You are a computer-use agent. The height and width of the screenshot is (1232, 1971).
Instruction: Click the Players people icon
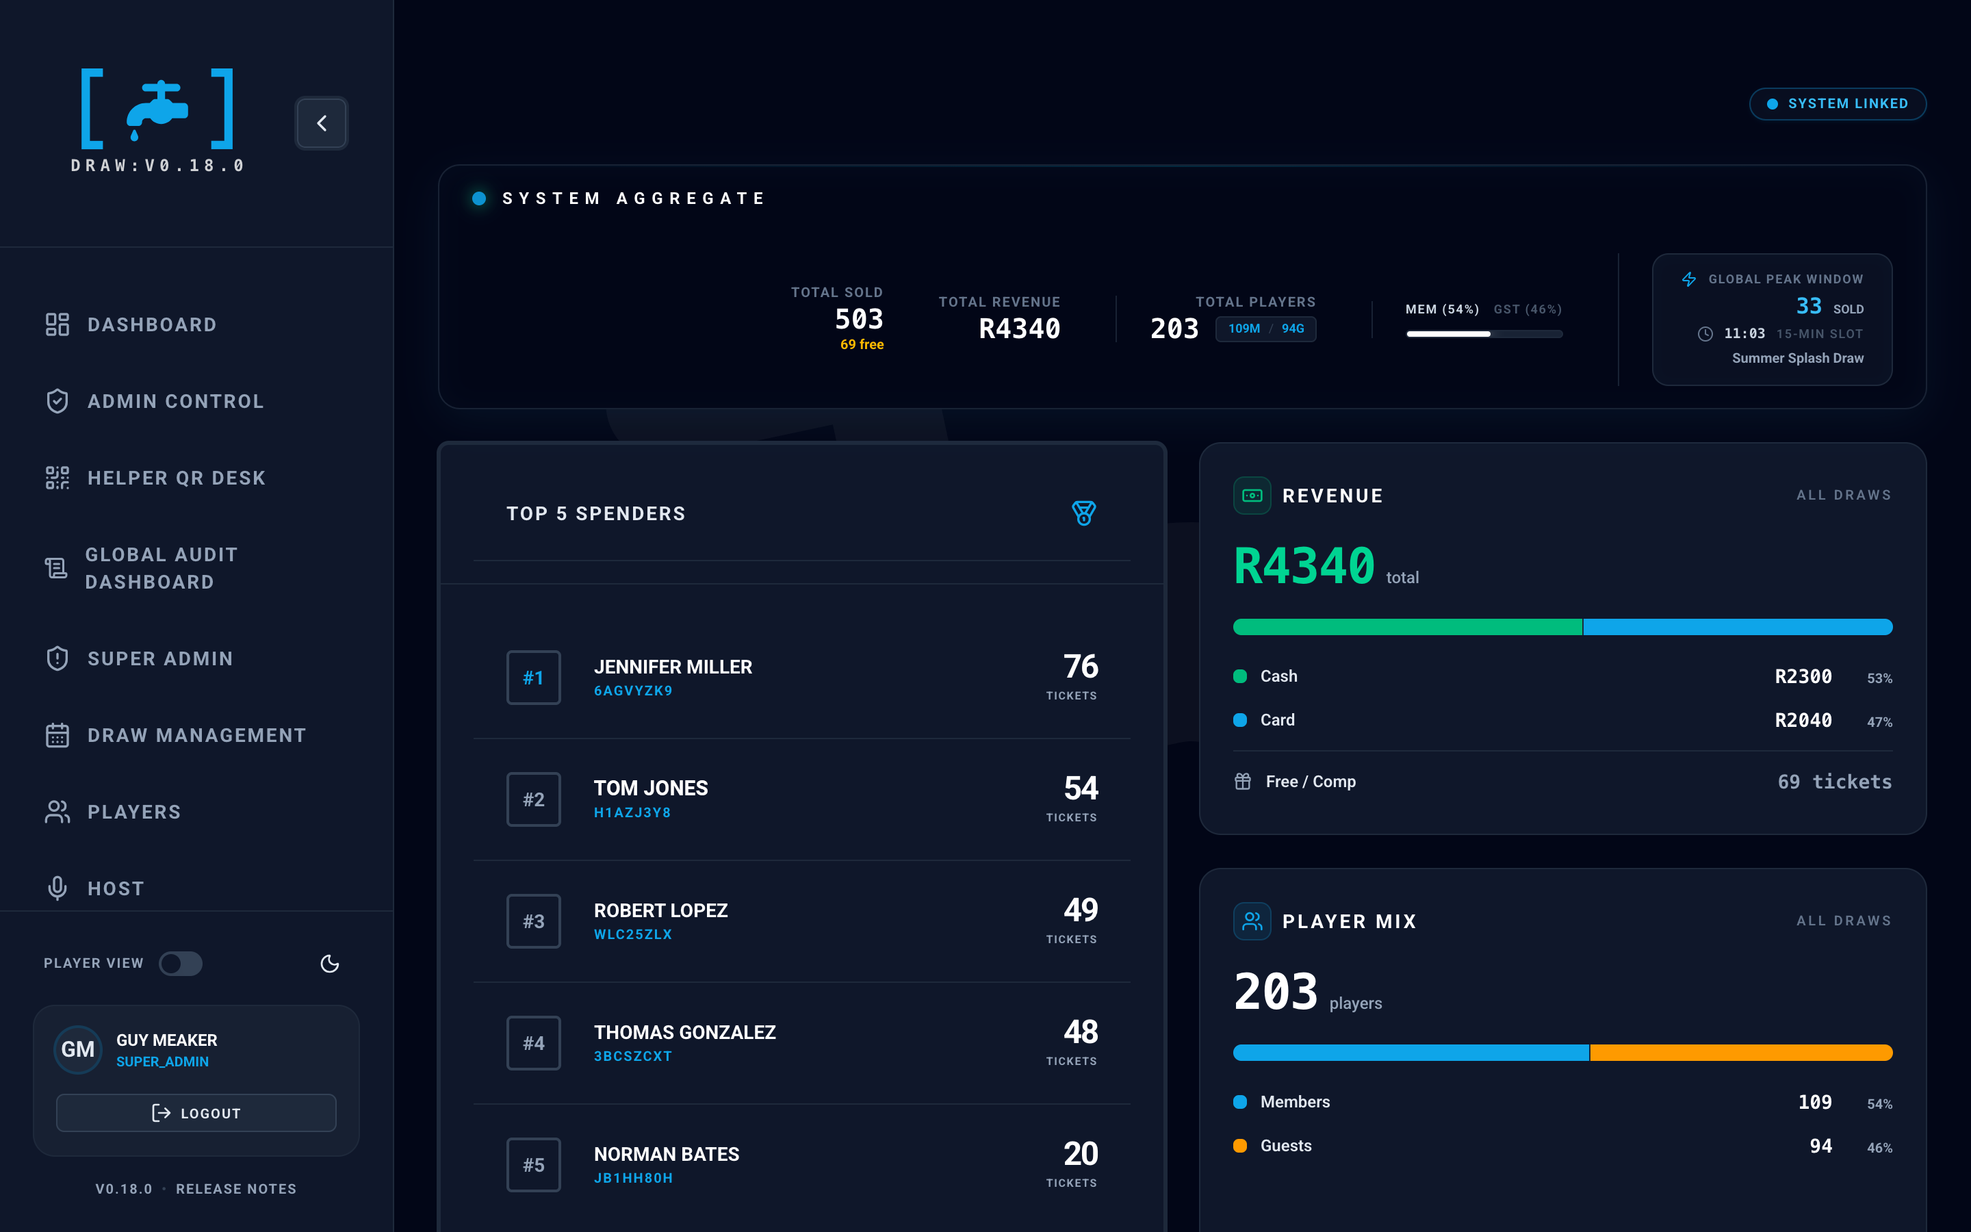coord(57,812)
